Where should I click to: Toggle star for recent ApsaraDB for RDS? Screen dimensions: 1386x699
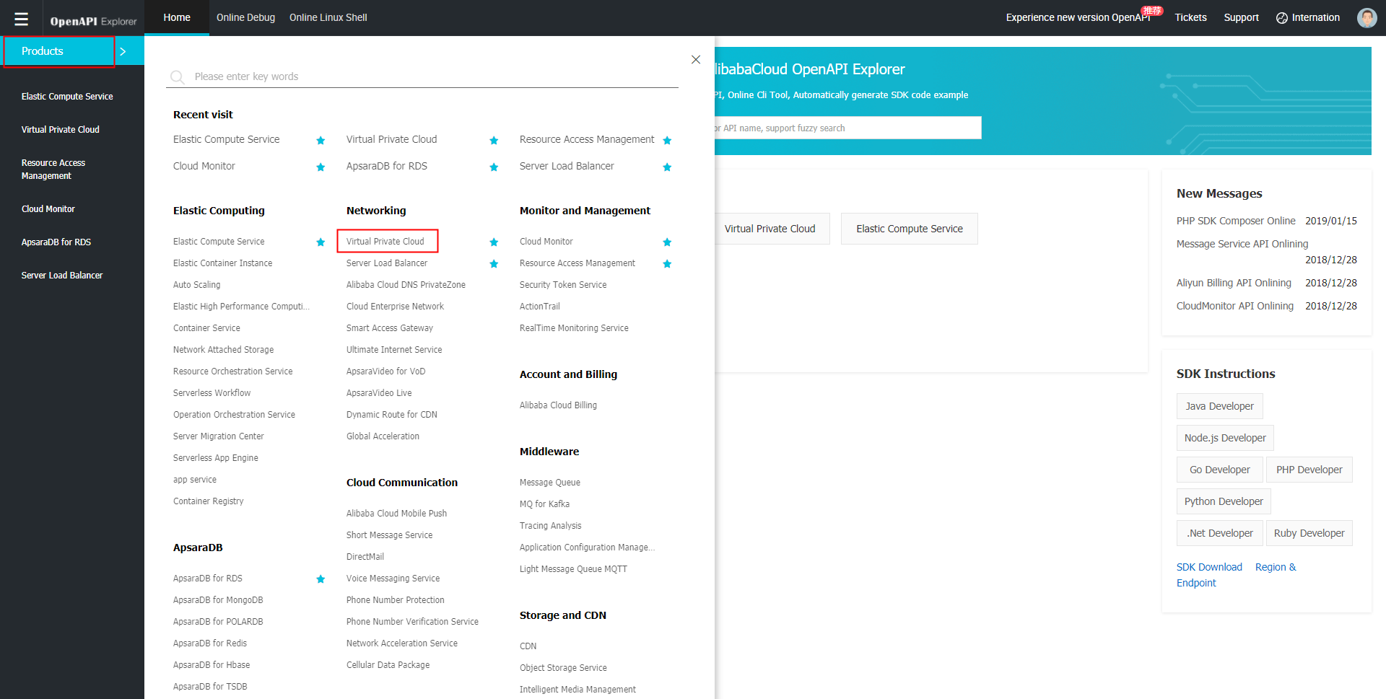pos(494,167)
